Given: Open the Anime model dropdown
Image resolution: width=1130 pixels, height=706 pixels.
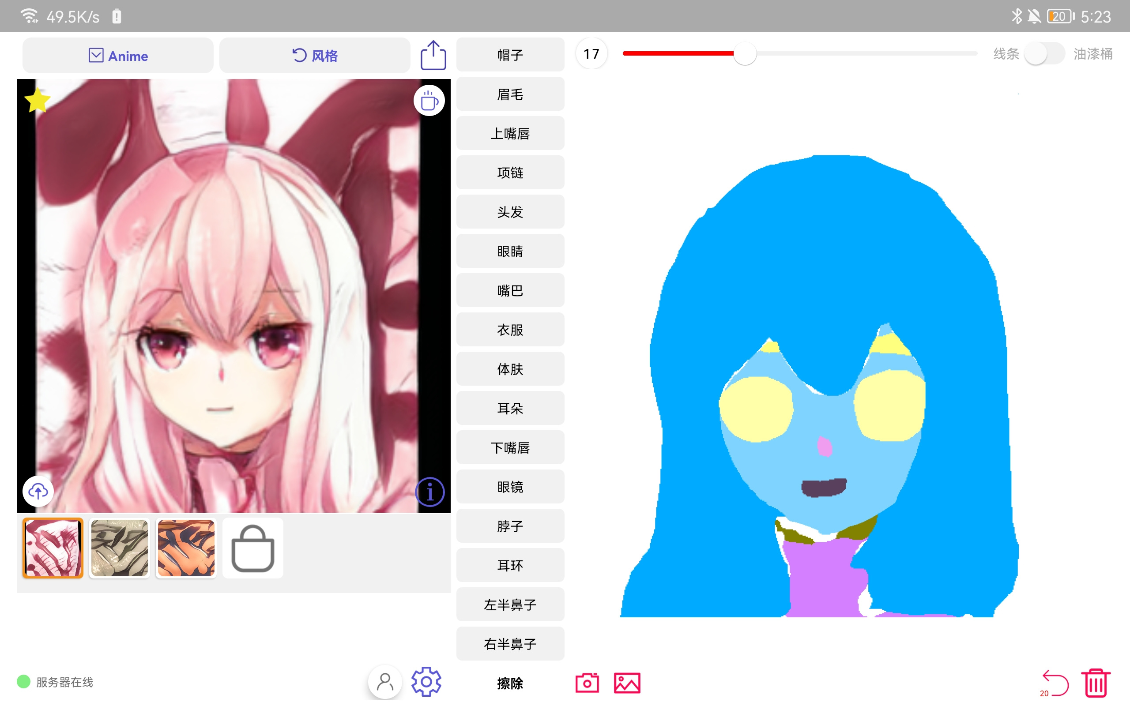Looking at the screenshot, I should [118, 56].
